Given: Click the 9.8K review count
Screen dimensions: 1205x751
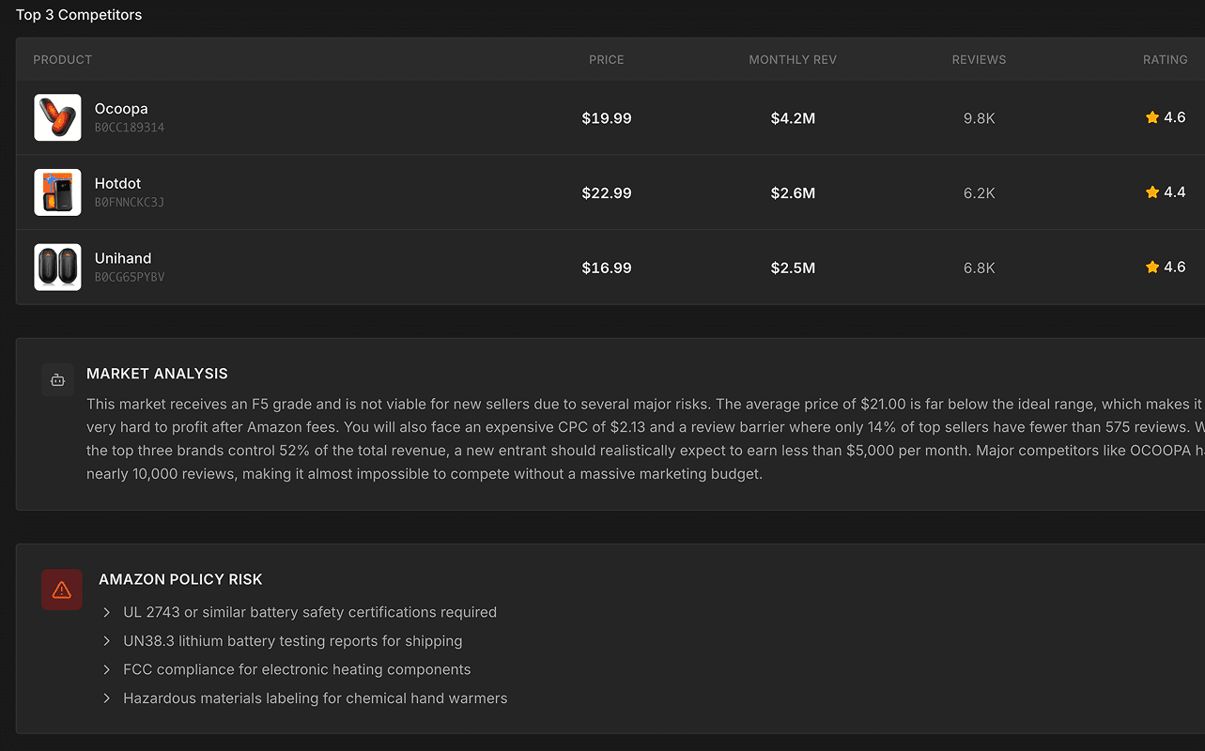Looking at the screenshot, I should [x=979, y=118].
